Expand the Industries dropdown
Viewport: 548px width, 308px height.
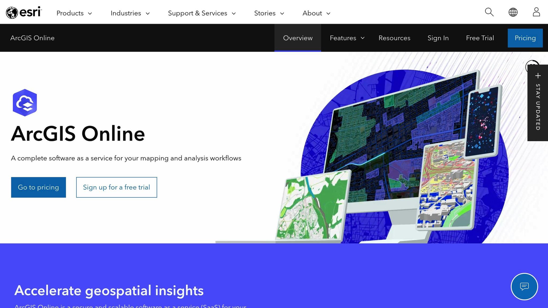coord(130,13)
